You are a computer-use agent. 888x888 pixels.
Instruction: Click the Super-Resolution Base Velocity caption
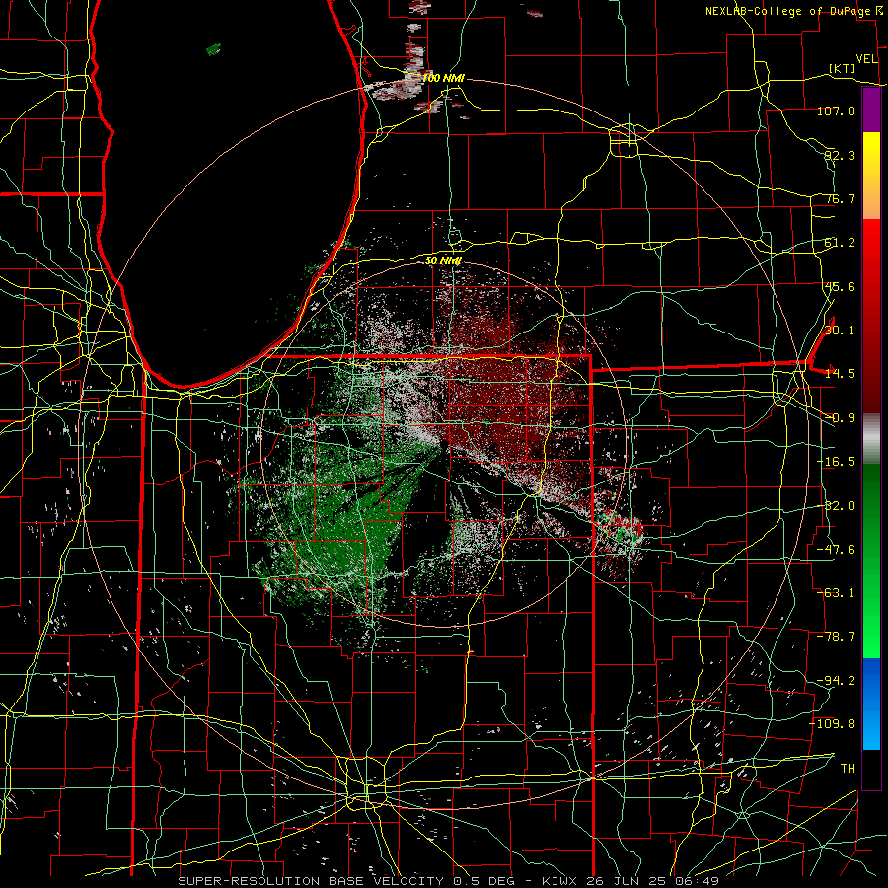coord(449,881)
